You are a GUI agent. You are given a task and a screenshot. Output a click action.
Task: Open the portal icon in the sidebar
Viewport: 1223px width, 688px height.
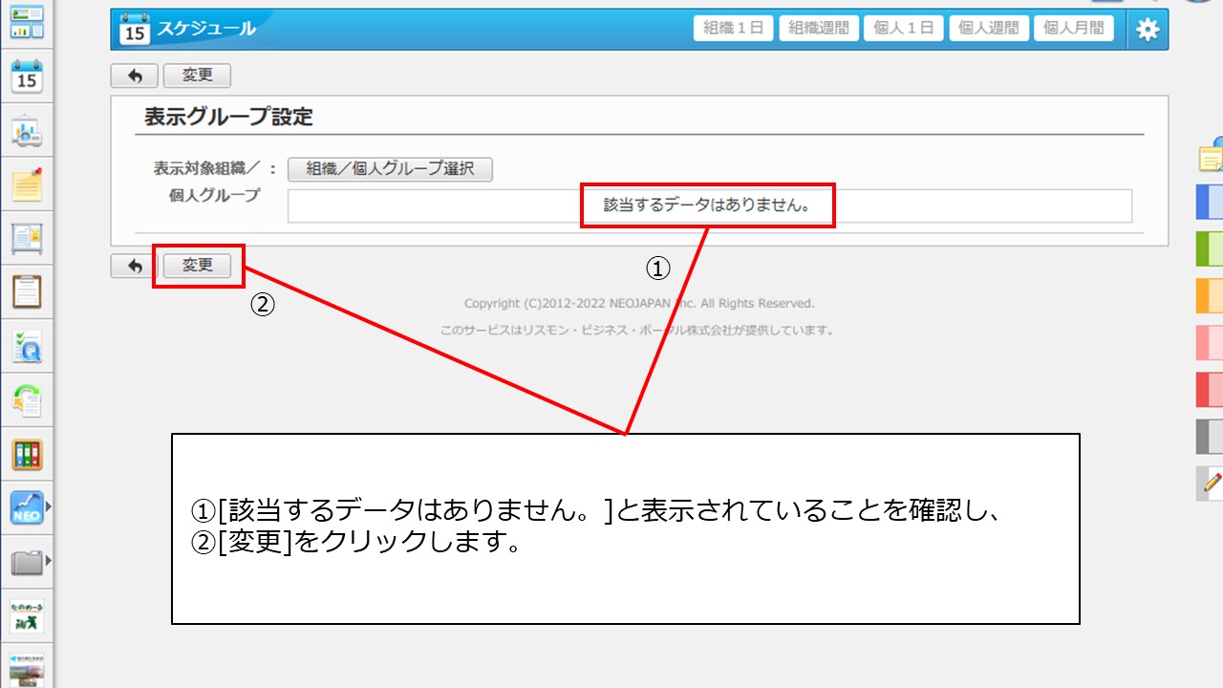(x=27, y=22)
